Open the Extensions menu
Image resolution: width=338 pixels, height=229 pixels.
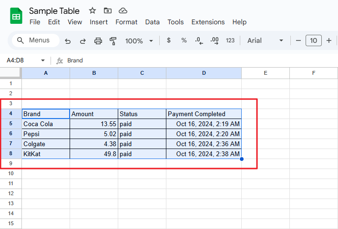208,22
